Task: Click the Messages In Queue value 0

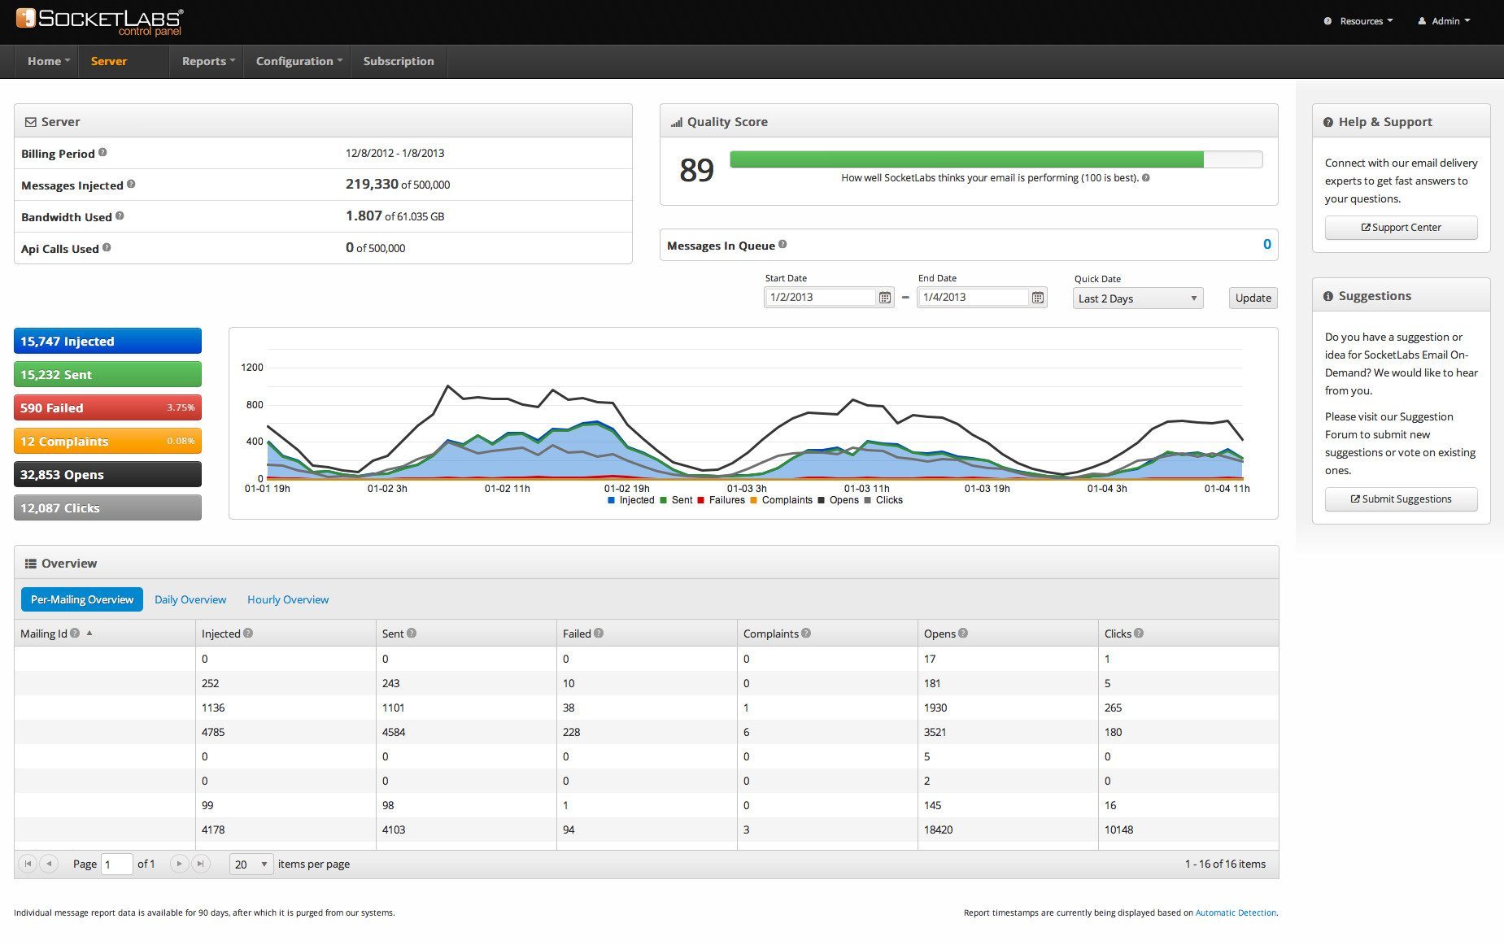Action: [x=1266, y=244]
